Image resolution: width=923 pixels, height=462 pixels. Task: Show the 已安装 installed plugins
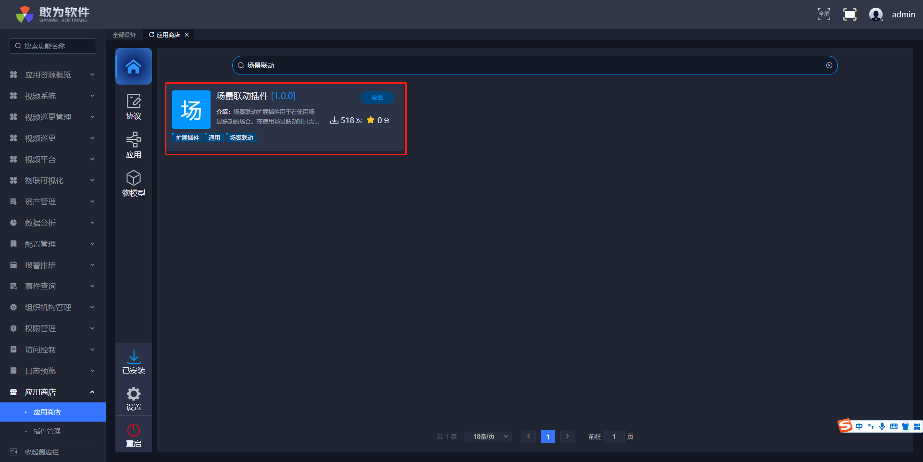[x=134, y=362]
